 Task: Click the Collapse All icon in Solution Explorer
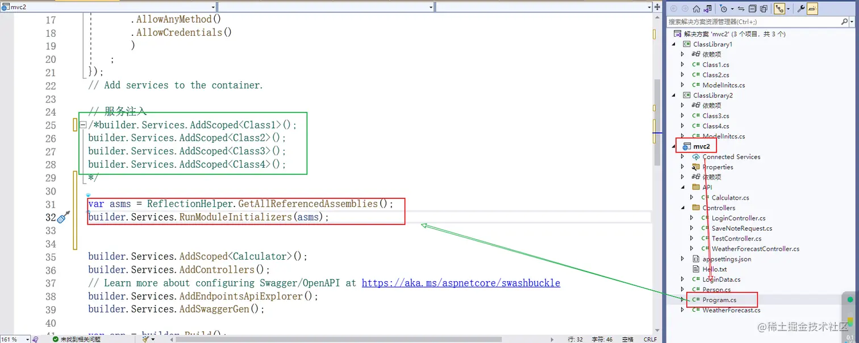[752, 9]
